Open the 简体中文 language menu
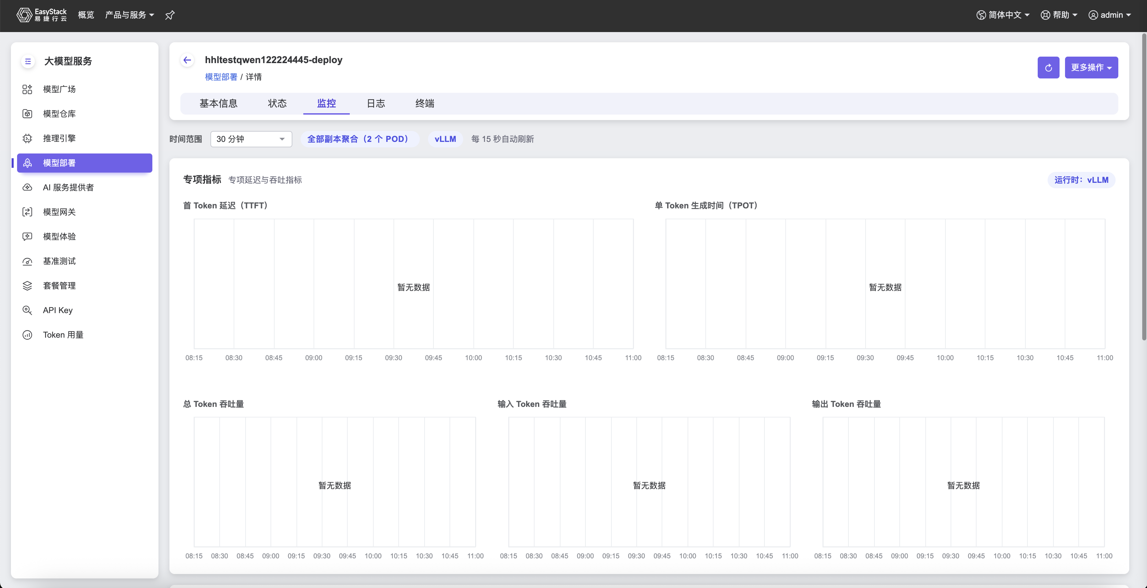1147x588 pixels. (x=1003, y=15)
